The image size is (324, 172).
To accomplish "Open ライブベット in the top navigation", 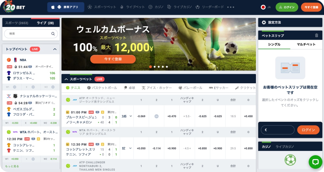I will point(132,7).
